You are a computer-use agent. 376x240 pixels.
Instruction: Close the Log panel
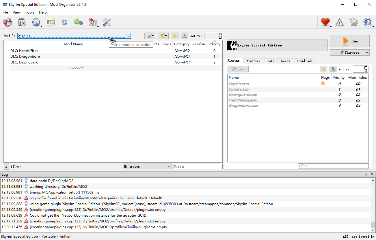point(372,174)
